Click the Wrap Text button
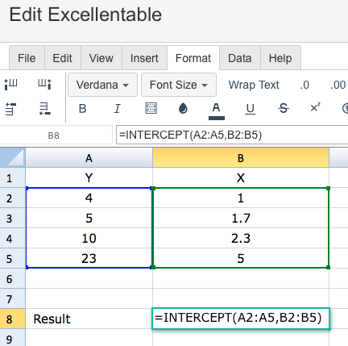The width and height of the screenshot is (348, 346). (254, 85)
